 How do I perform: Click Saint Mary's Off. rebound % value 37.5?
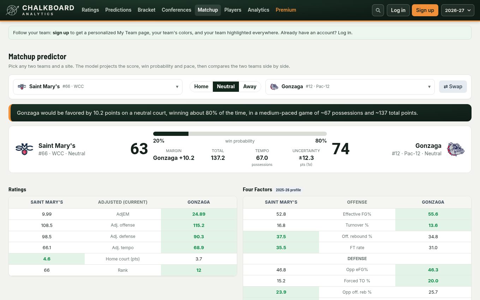pyautogui.click(x=281, y=236)
